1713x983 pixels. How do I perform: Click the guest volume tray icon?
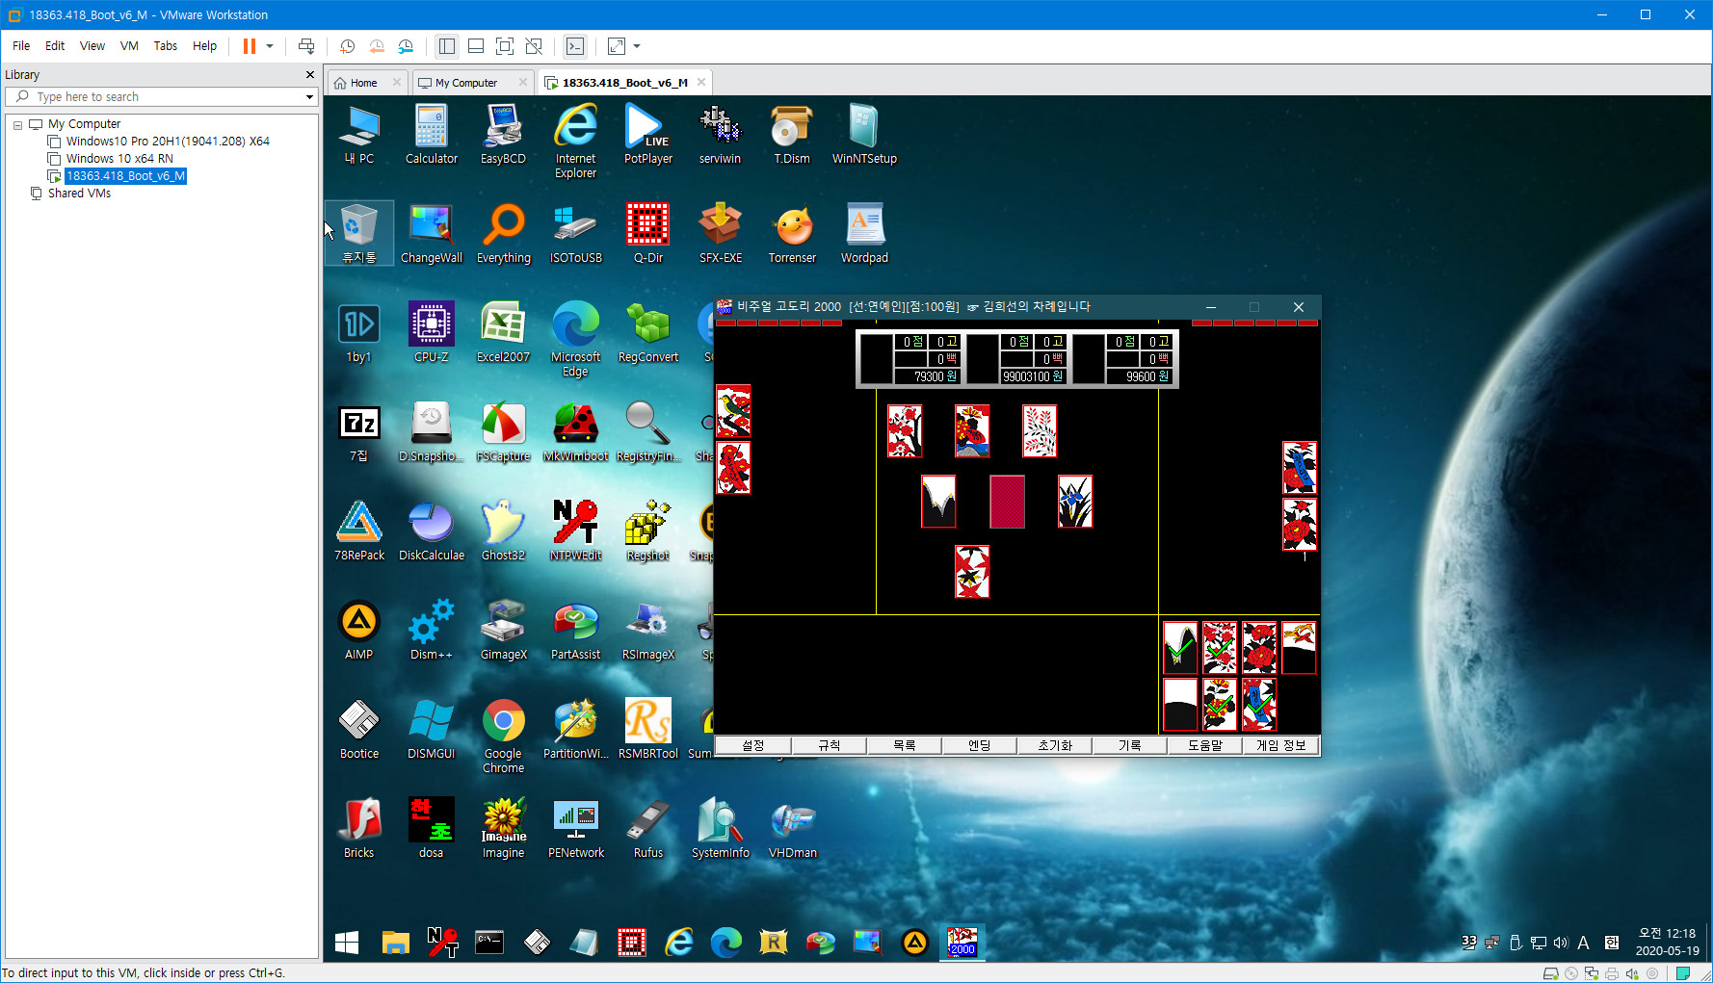click(1561, 943)
